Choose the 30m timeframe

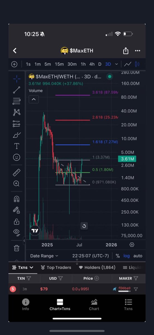tap(72, 64)
